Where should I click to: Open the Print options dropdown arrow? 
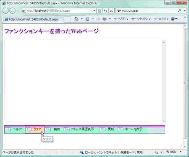click(x=110, y=19)
